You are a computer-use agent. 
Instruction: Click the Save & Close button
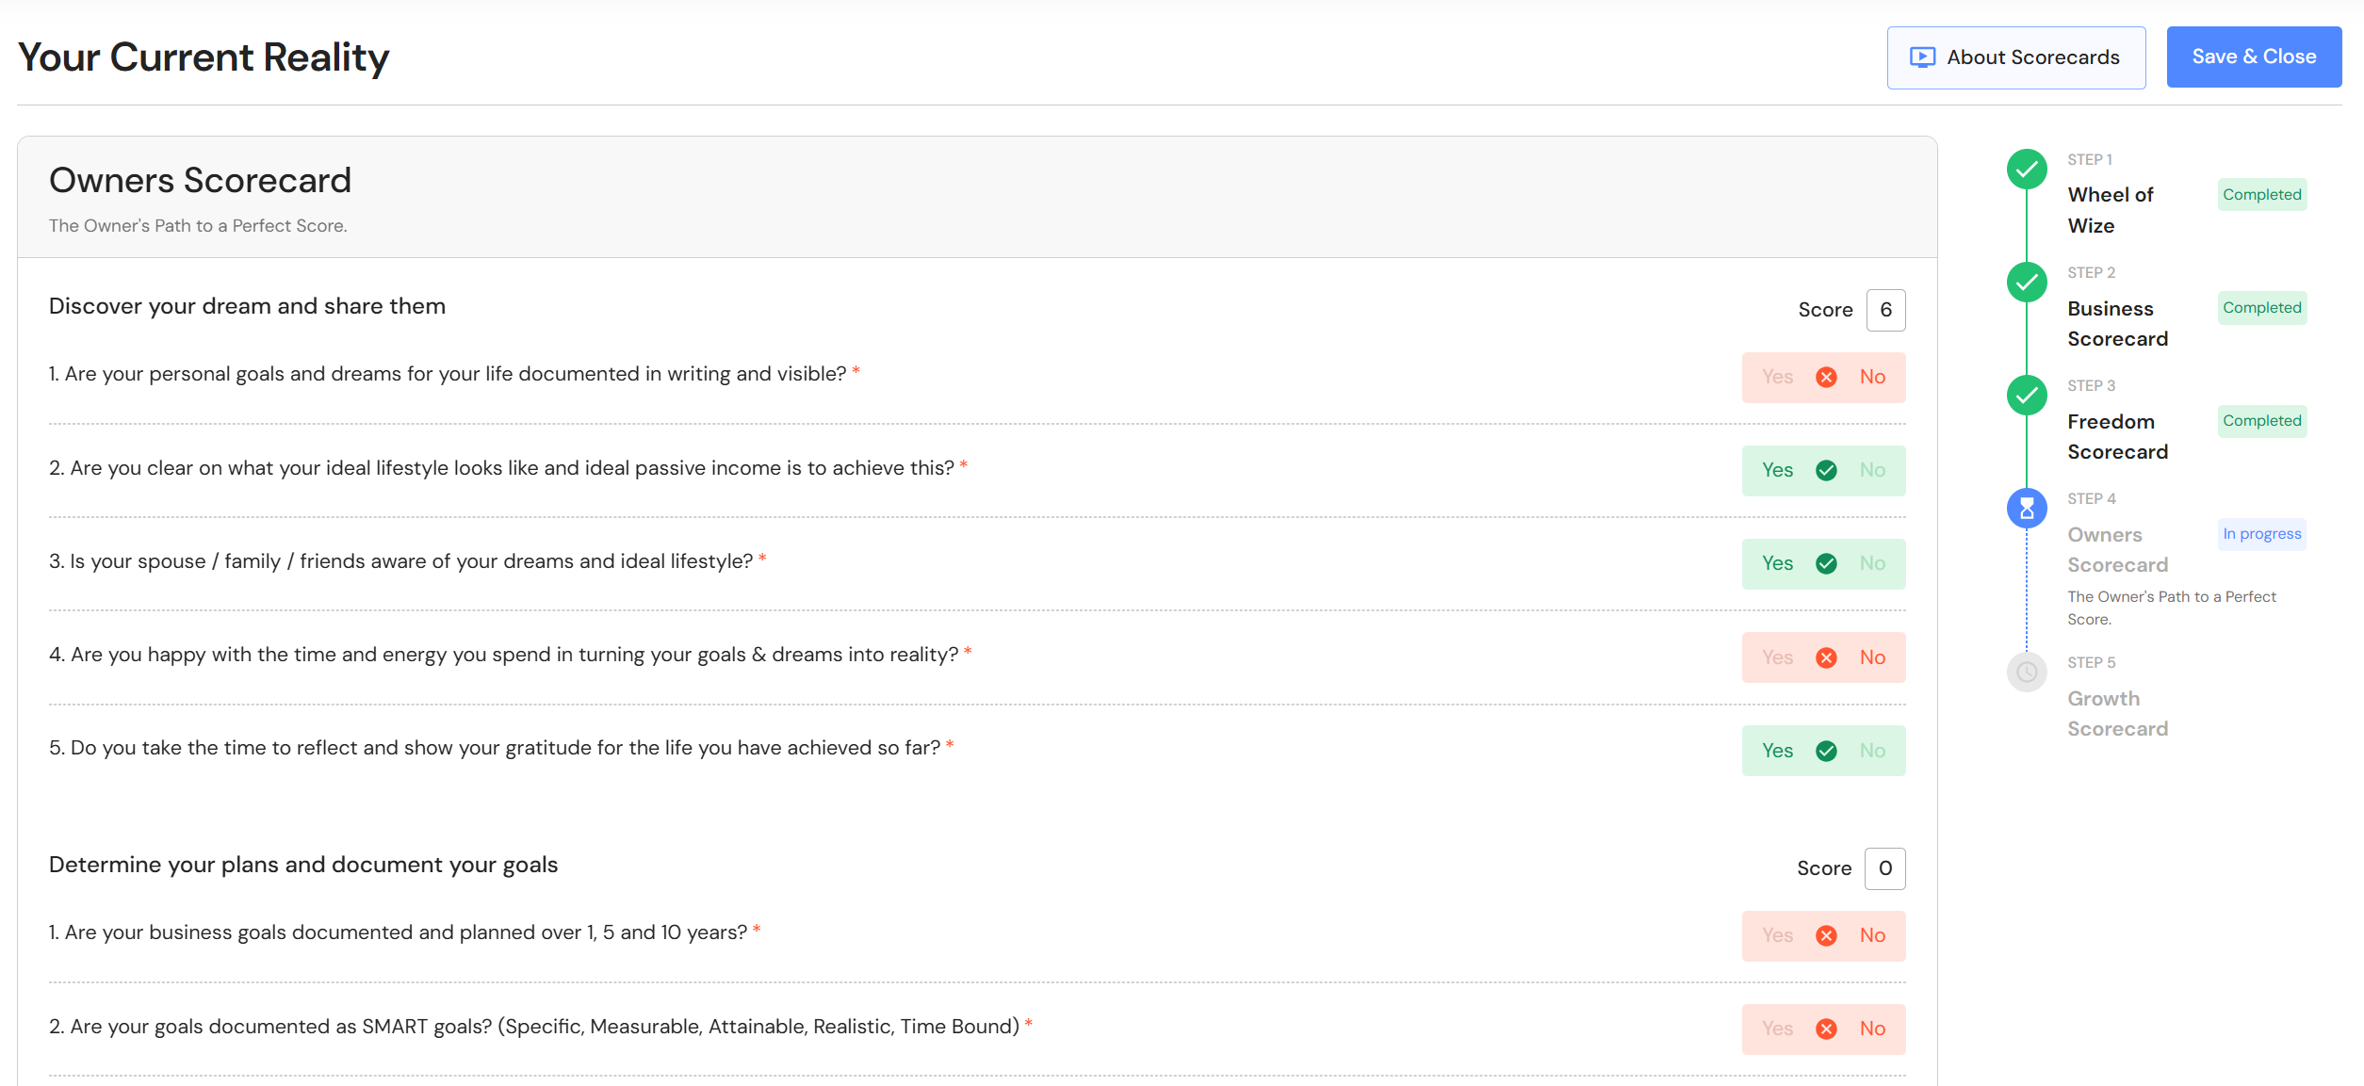[2253, 57]
